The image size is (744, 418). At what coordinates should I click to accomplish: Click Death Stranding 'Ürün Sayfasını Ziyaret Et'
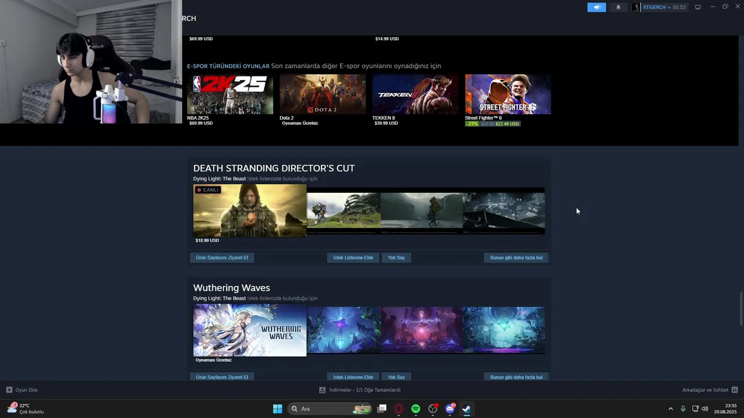222,258
